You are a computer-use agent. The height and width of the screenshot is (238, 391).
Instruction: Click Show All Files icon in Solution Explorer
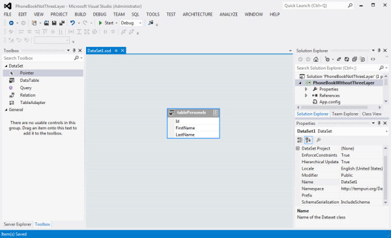[x=362, y=59]
